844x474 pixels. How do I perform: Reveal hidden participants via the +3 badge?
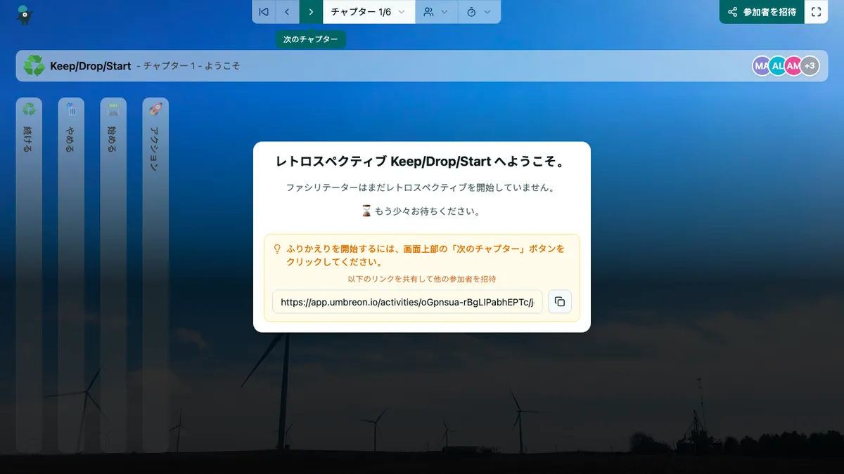coord(810,65)
